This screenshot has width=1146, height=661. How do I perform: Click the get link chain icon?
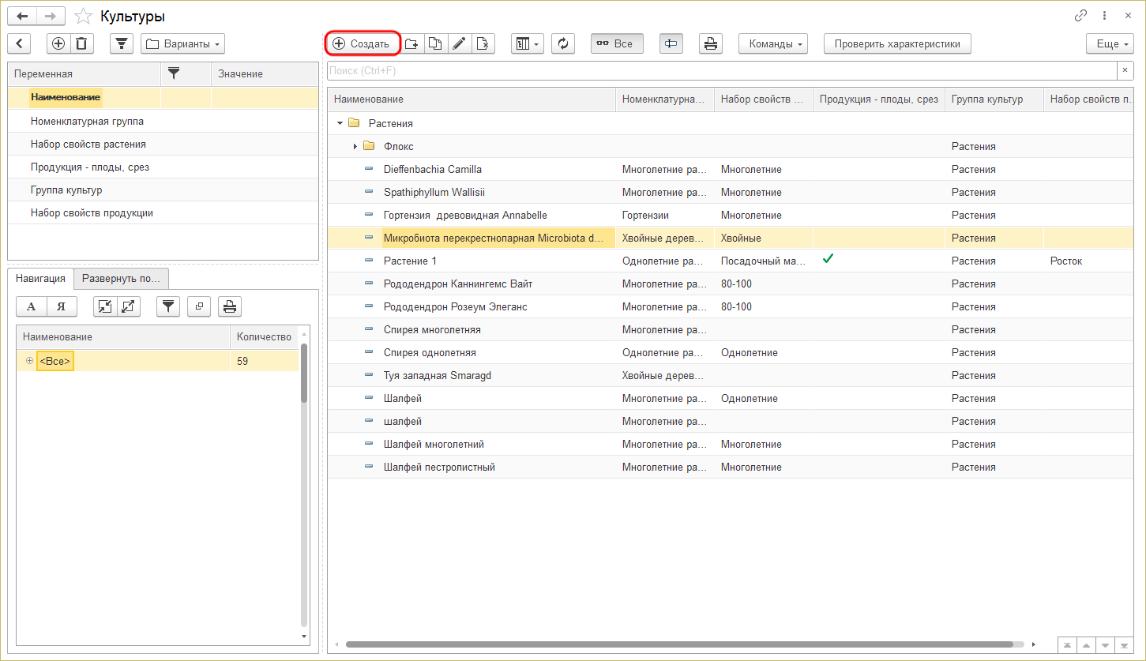(1080, 16)
